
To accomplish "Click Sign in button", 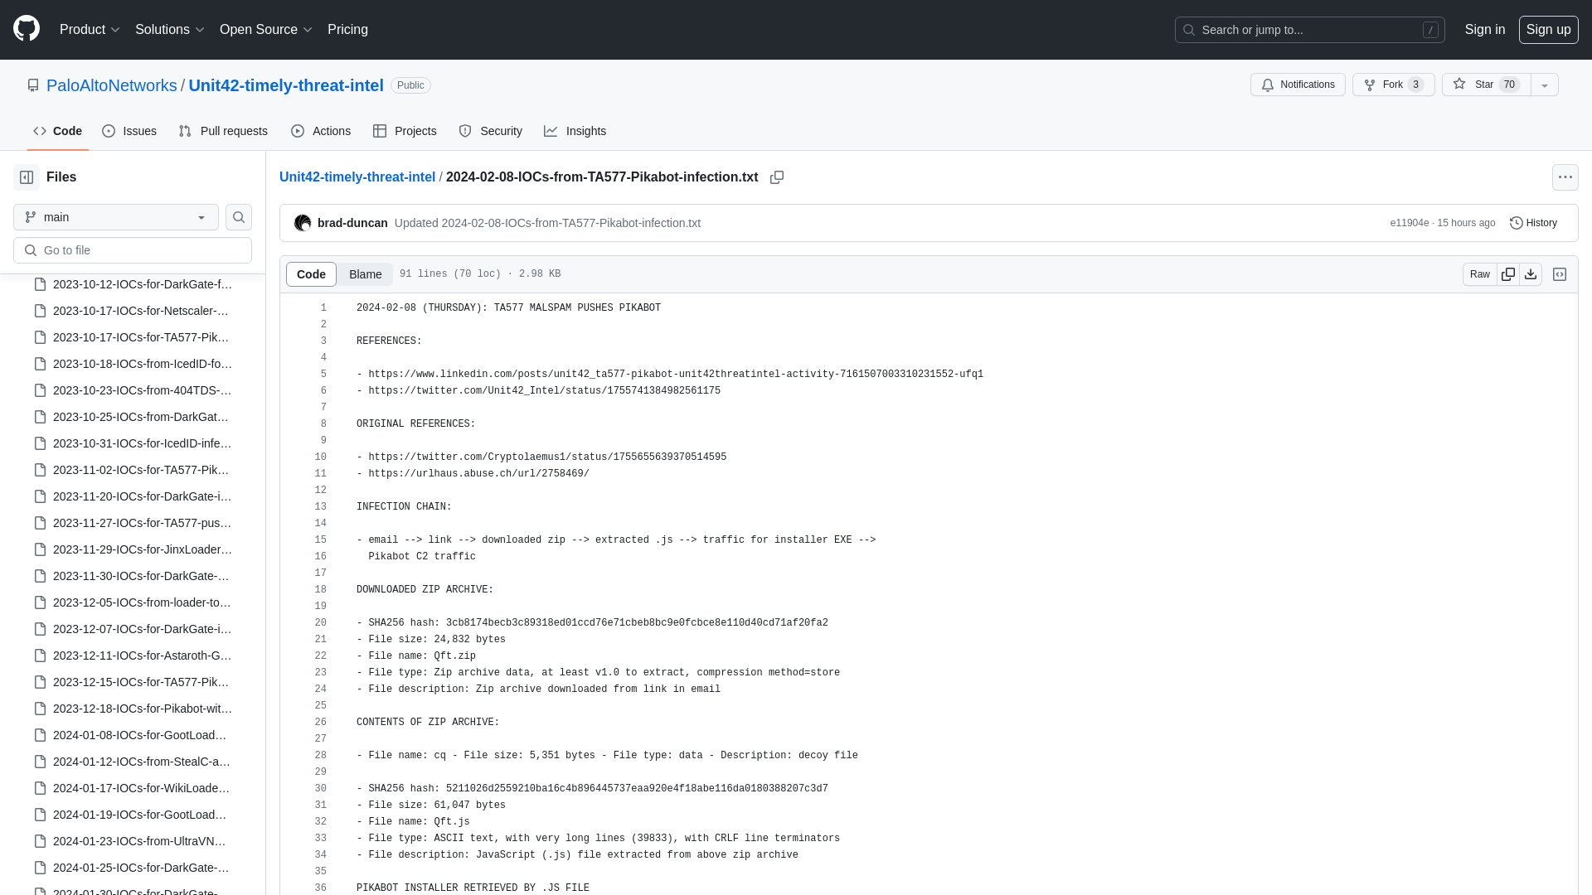I will [x=1485, y=30].
